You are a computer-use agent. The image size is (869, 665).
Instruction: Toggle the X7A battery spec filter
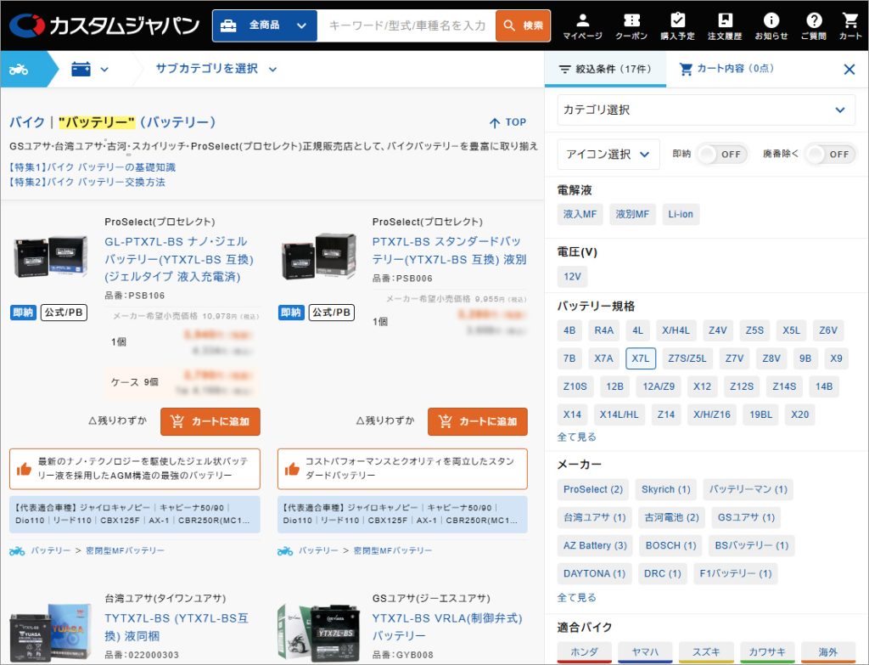(603, 358)
